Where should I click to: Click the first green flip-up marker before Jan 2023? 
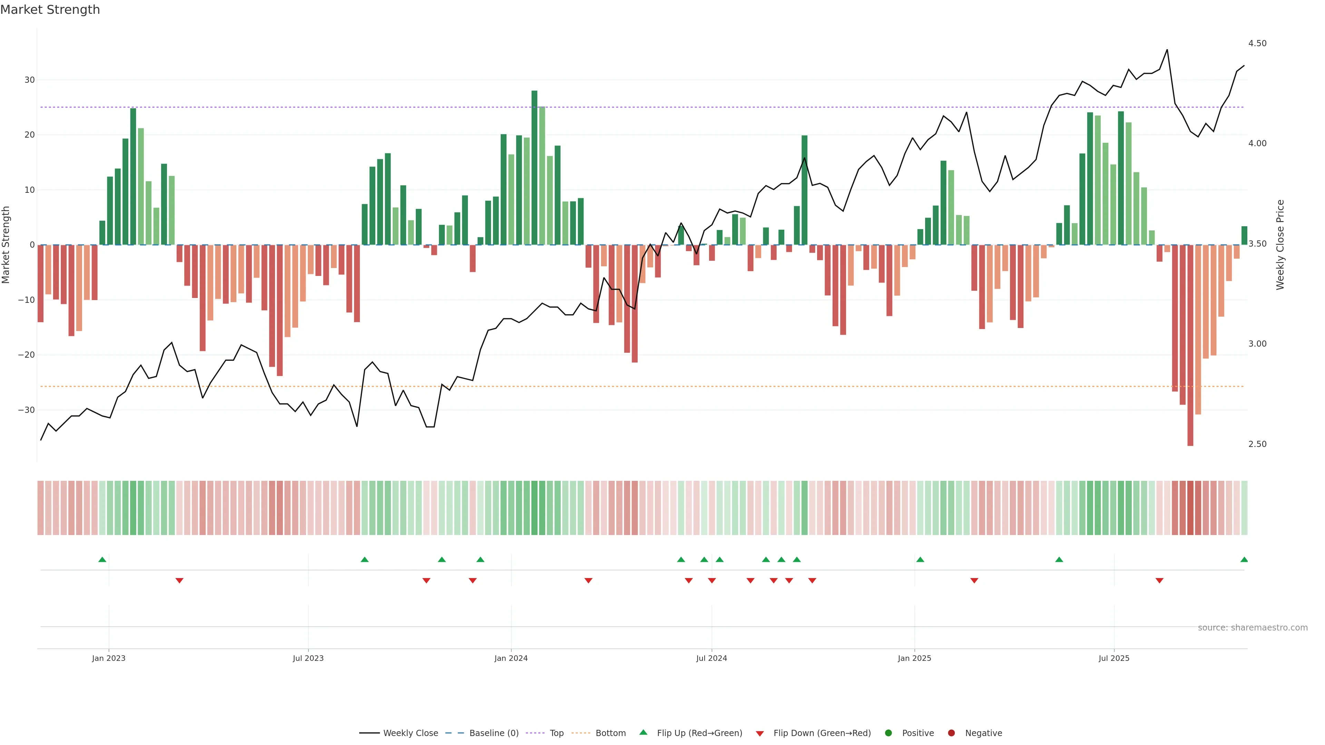point(102,559)
